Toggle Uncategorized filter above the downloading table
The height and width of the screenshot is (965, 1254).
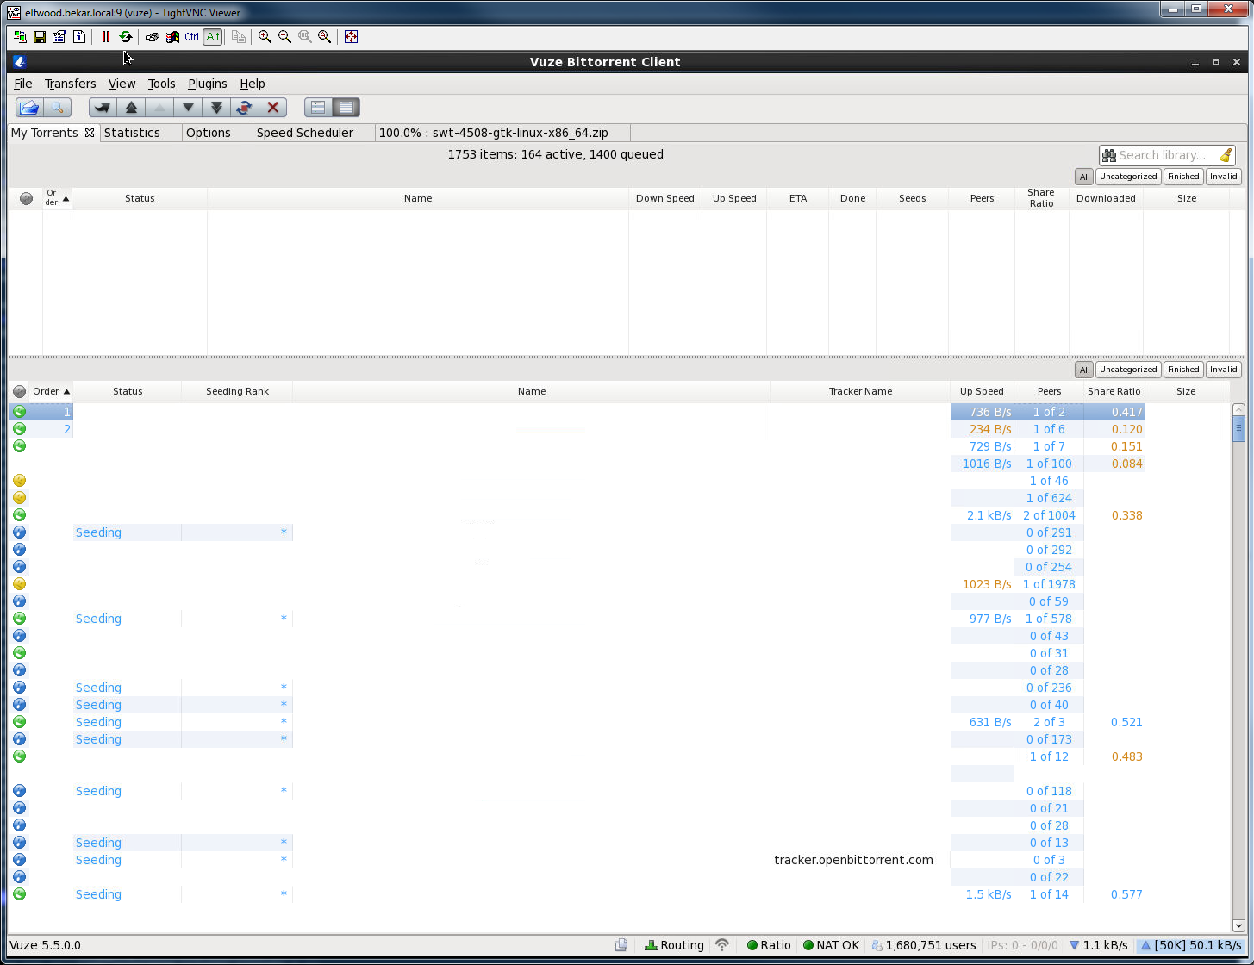[x=1128, y=177]
